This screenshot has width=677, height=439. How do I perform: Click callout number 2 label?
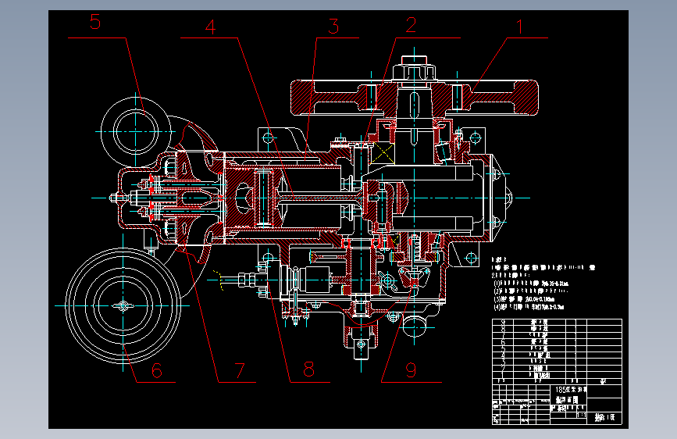tap(411, 25)
